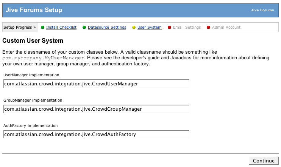The image size is (281, 167).
Task: Click the Jive Forums text at top right
Action: coord(262,10)
